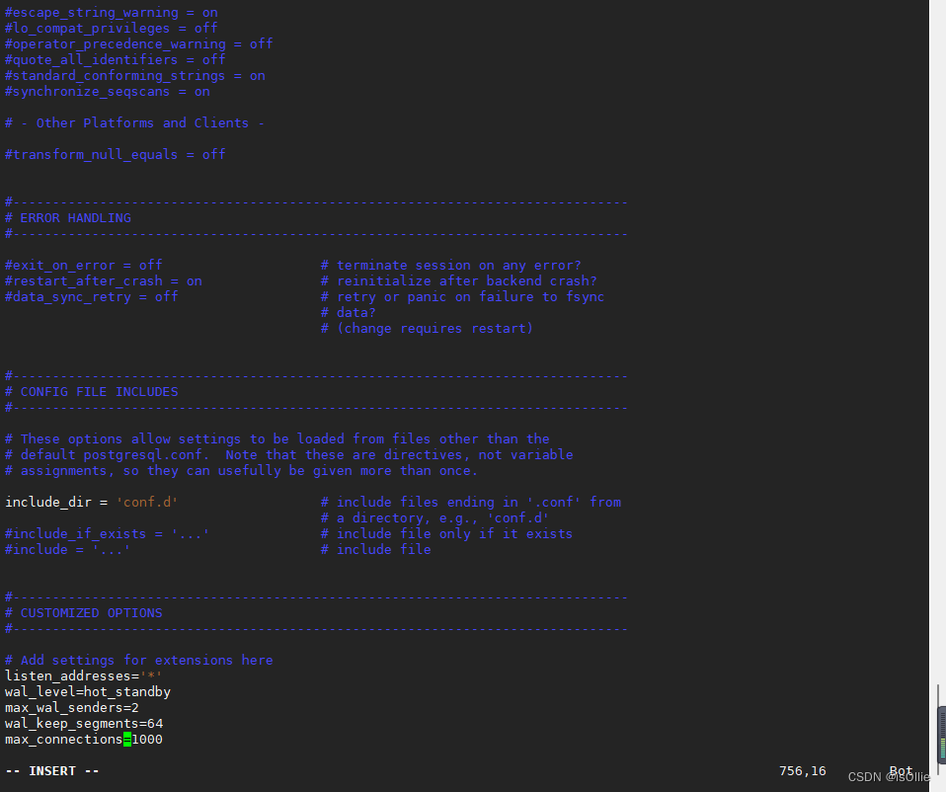Select the #include_if_exists = '...' line

point(107,533)
